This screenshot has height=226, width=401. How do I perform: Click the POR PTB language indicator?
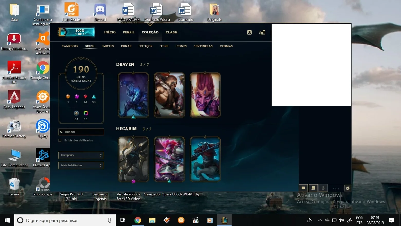click(x=359, y=220)
